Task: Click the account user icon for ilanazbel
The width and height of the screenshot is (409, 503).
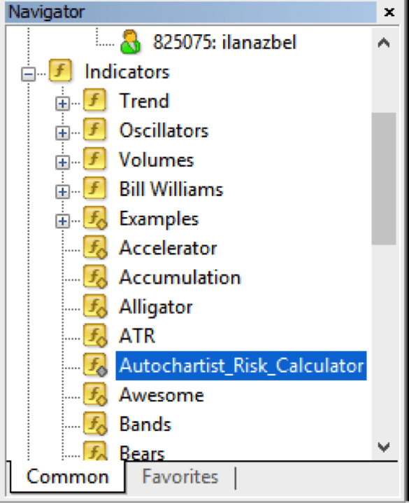Action: pyautogui.click(x=130, y=42)
